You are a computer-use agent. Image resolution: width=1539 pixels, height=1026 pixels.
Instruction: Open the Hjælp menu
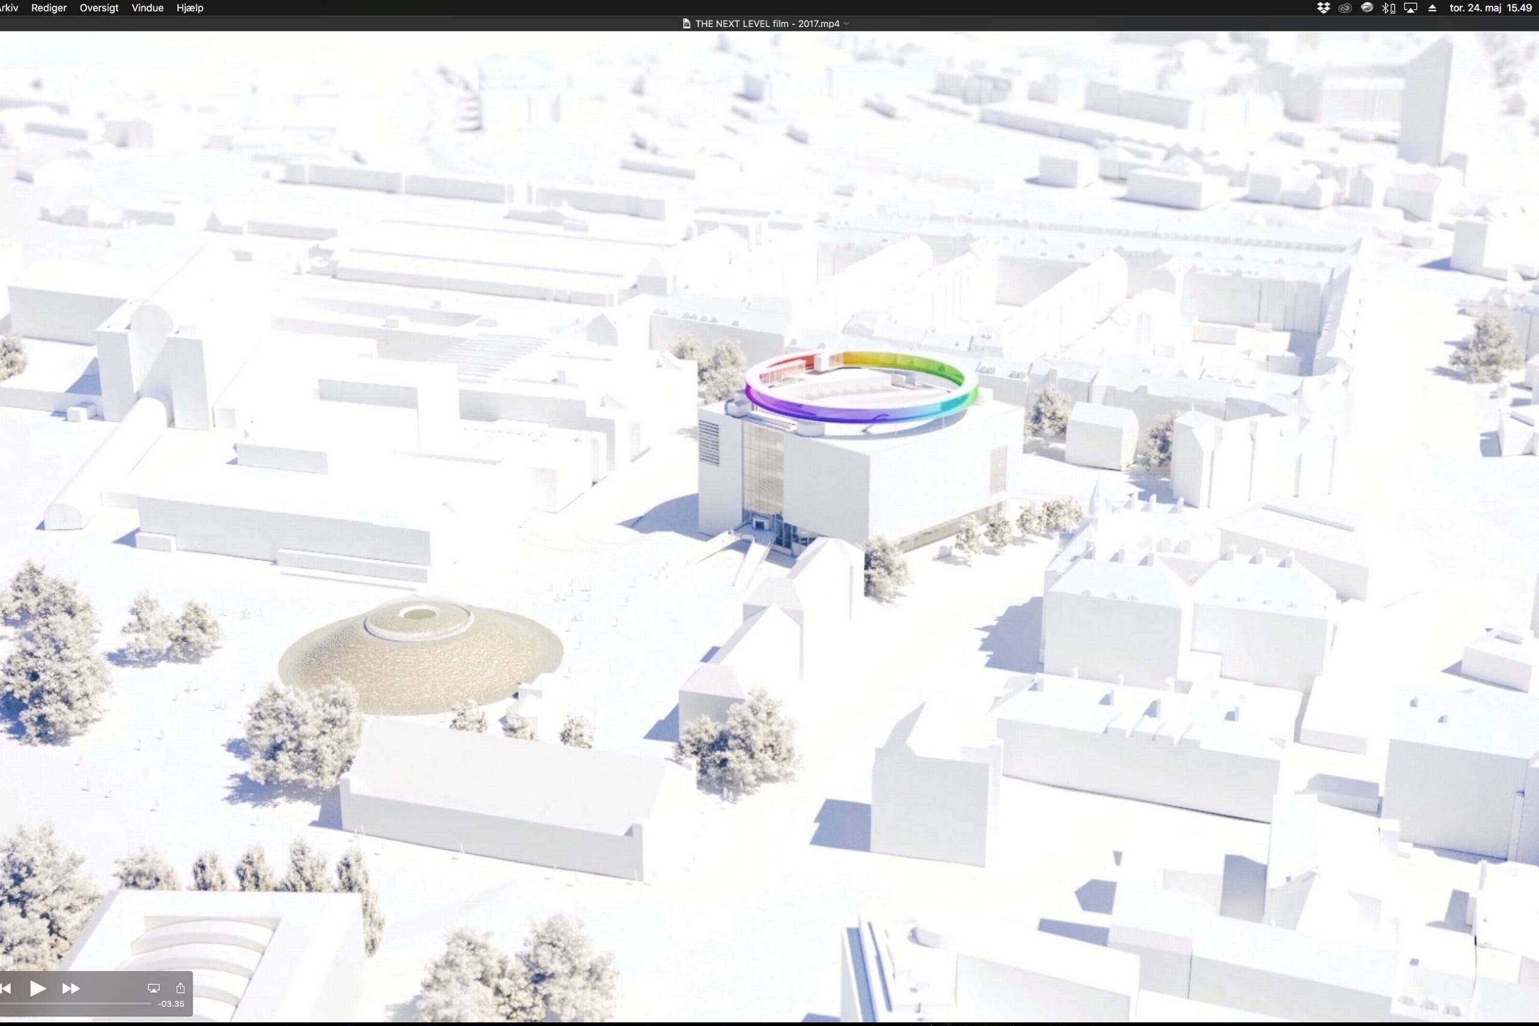[x=190, y=8]
